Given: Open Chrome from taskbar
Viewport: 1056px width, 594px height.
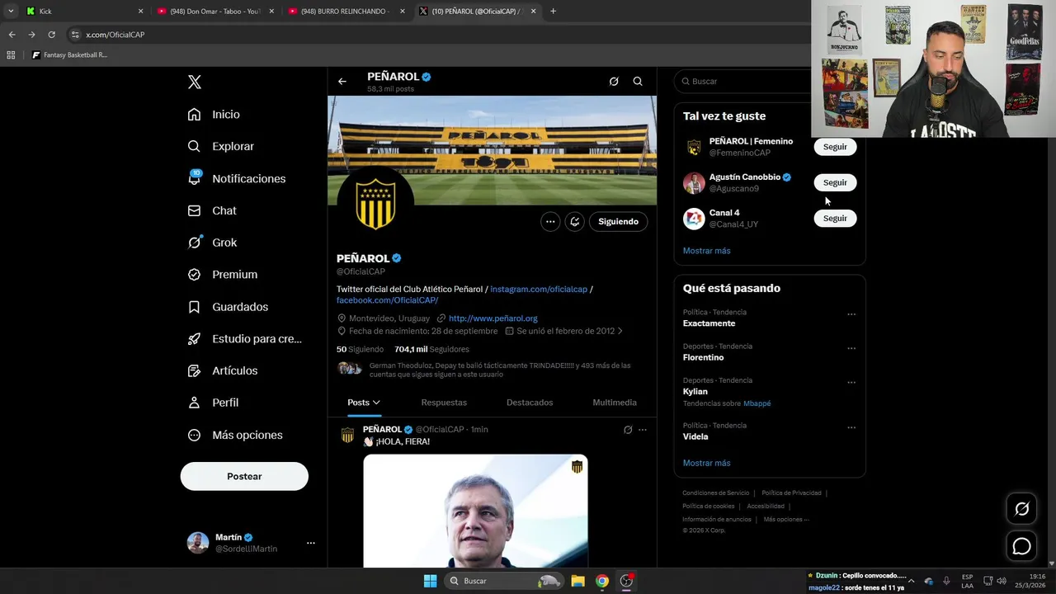Looking at the screenshot, I should pyautogui.click(x=602, y=581).
